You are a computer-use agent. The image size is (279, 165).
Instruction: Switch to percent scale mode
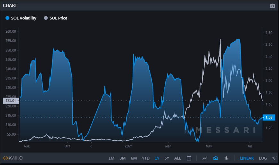(x=274, y=158)
